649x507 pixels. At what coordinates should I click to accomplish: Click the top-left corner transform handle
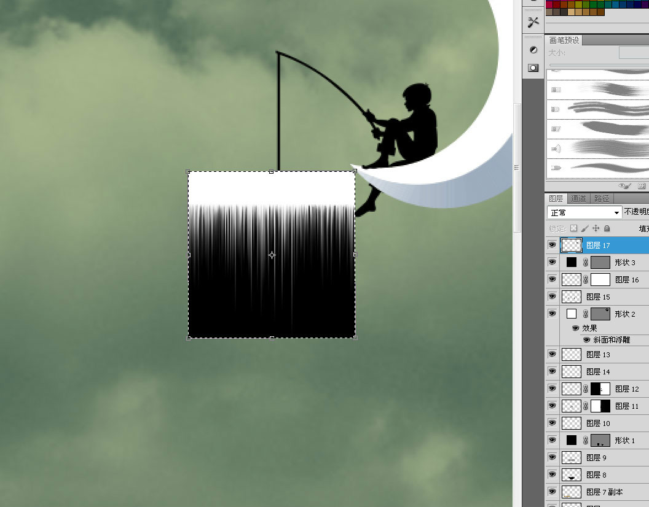188,171
